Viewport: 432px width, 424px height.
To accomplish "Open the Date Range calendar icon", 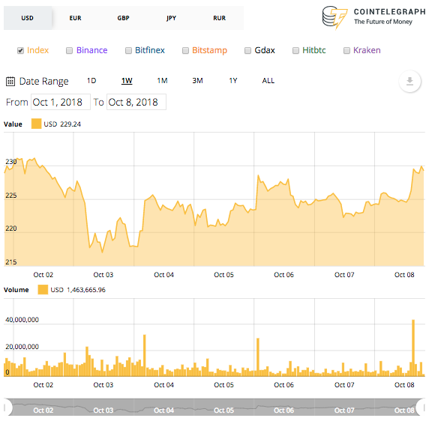I will (x=10, y=82).
